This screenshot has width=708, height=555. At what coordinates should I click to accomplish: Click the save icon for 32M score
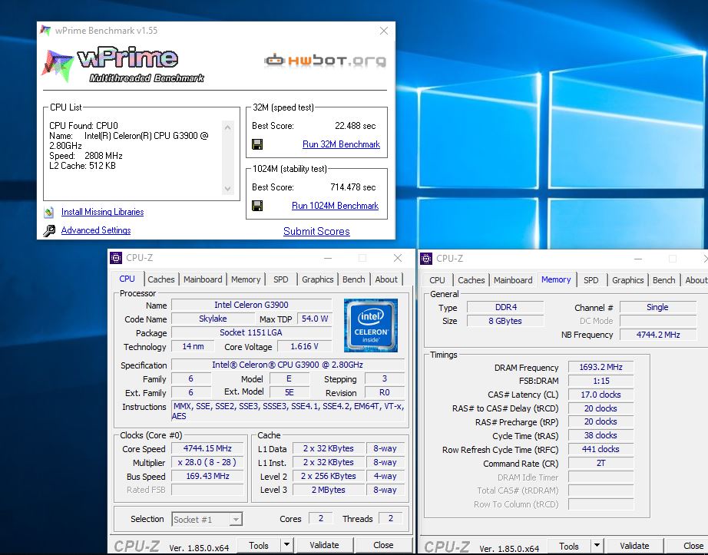coord(257,144)
